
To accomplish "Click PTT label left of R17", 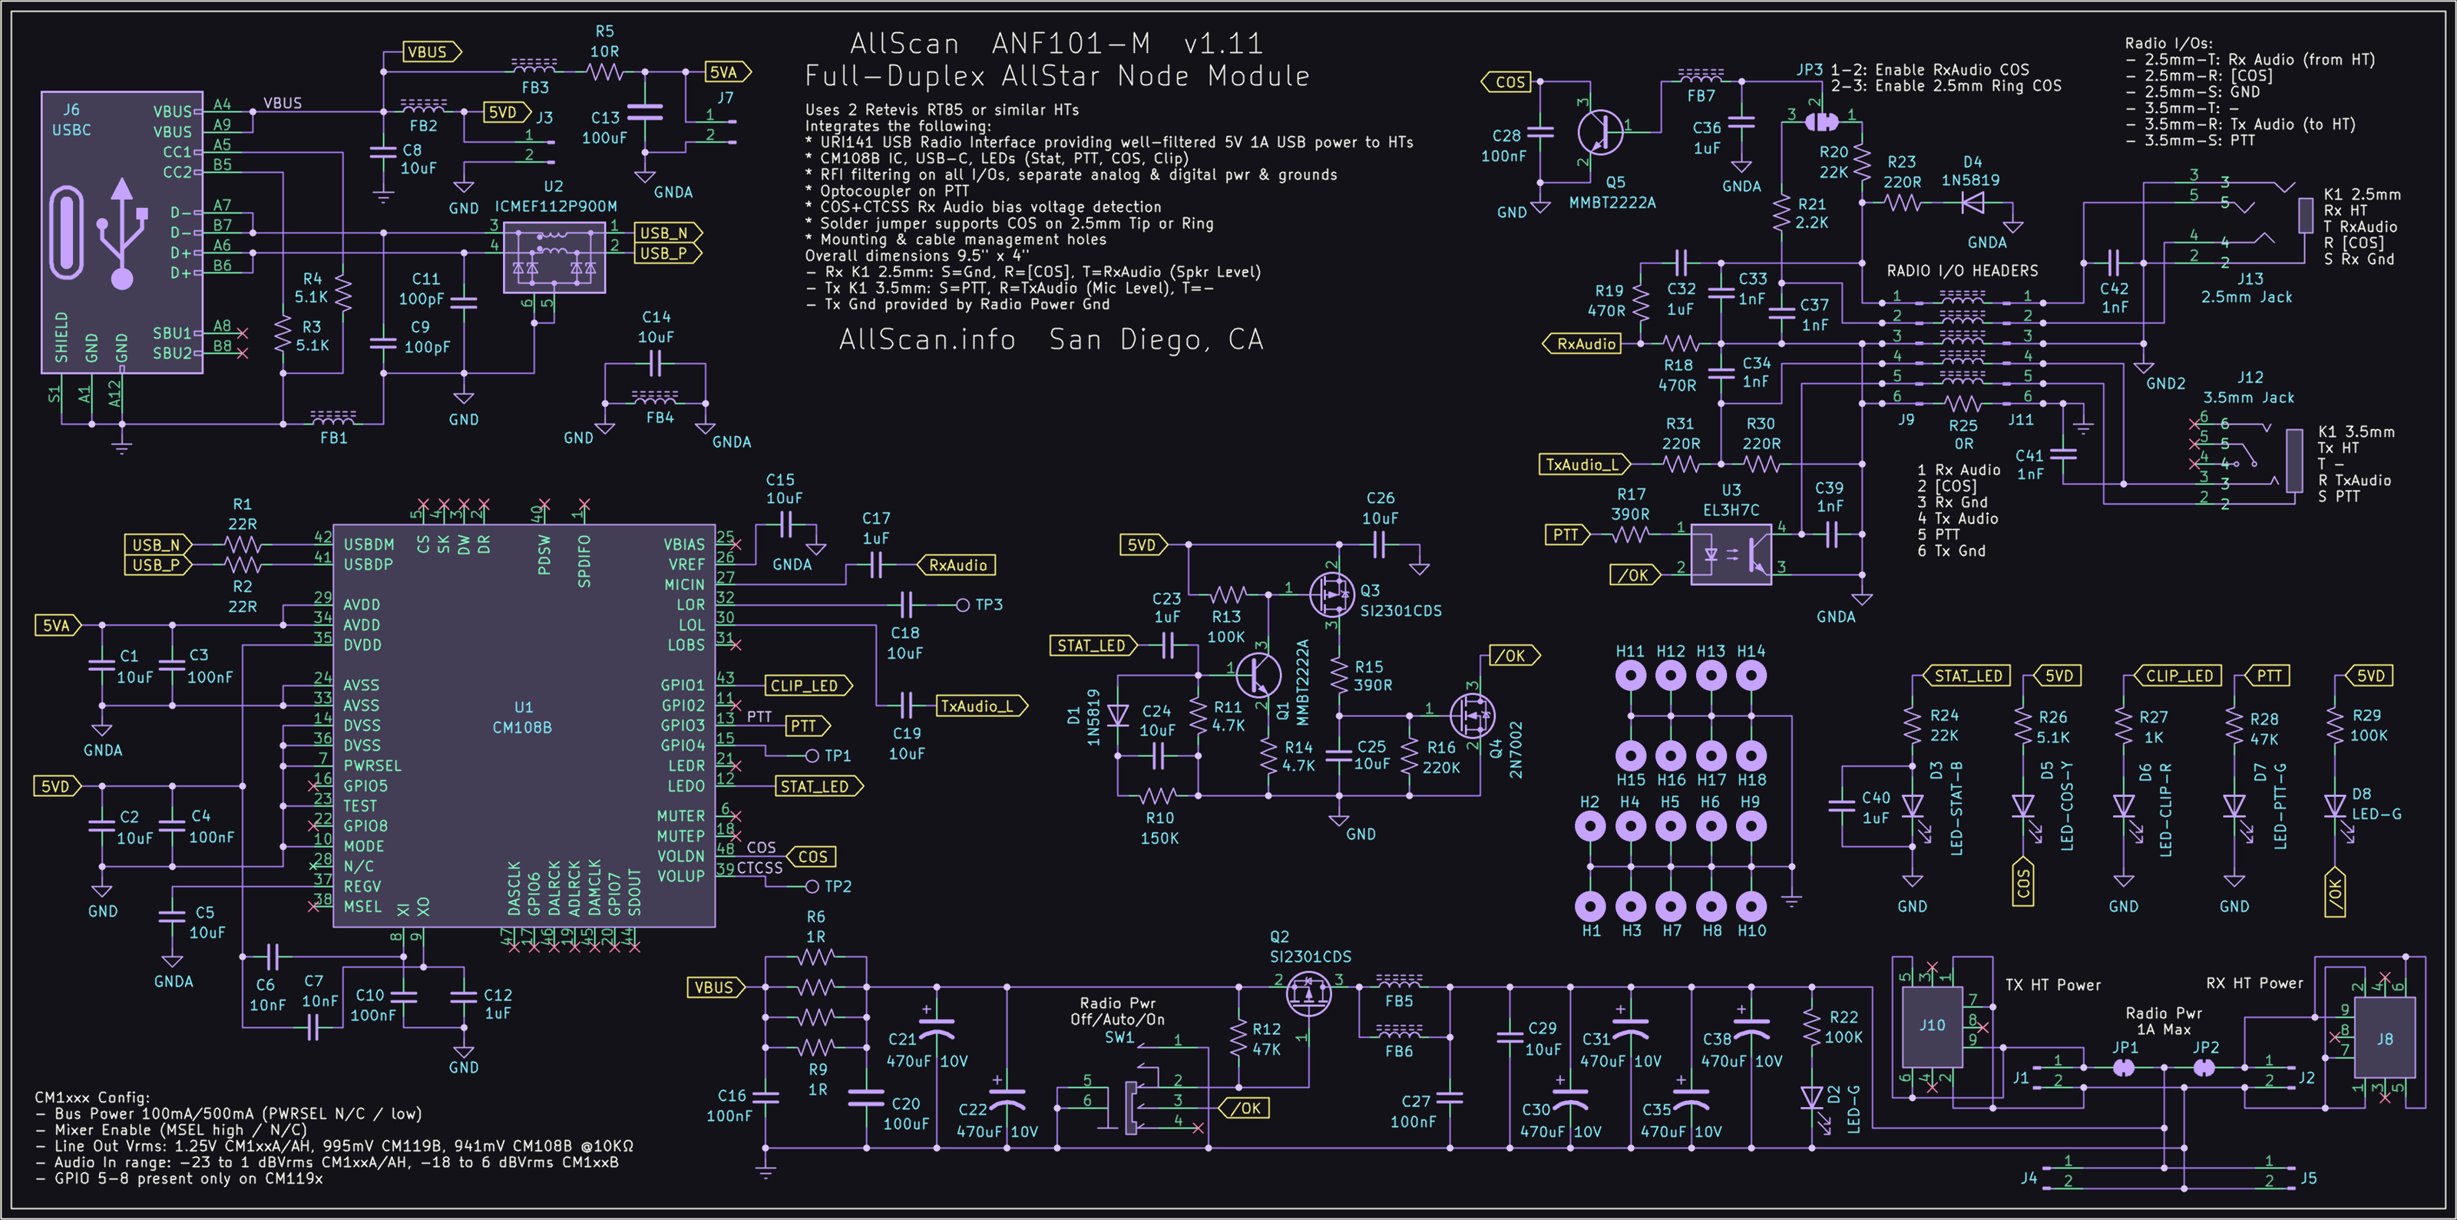I will click(1567, 534).
